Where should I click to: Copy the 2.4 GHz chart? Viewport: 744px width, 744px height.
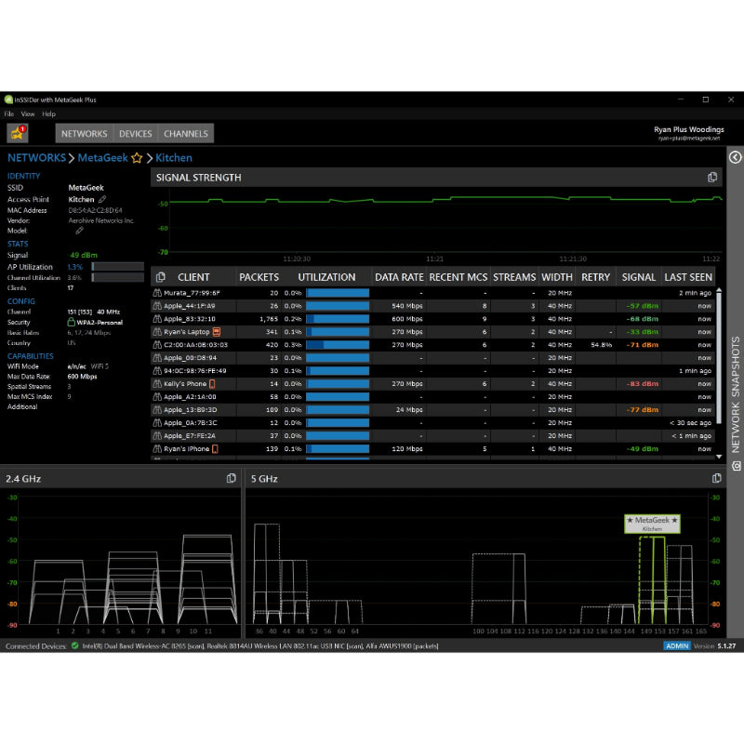[231, 478]
